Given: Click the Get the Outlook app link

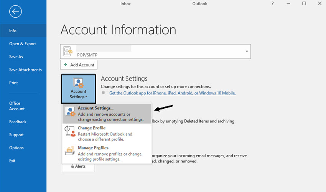Looking at the screenshot, I should (x=172, y=93).
